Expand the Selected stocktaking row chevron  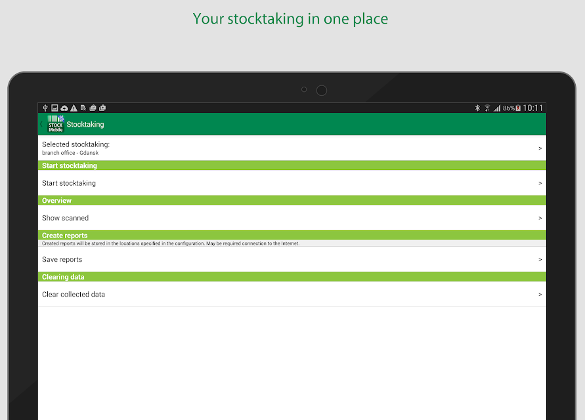[540, 148]
